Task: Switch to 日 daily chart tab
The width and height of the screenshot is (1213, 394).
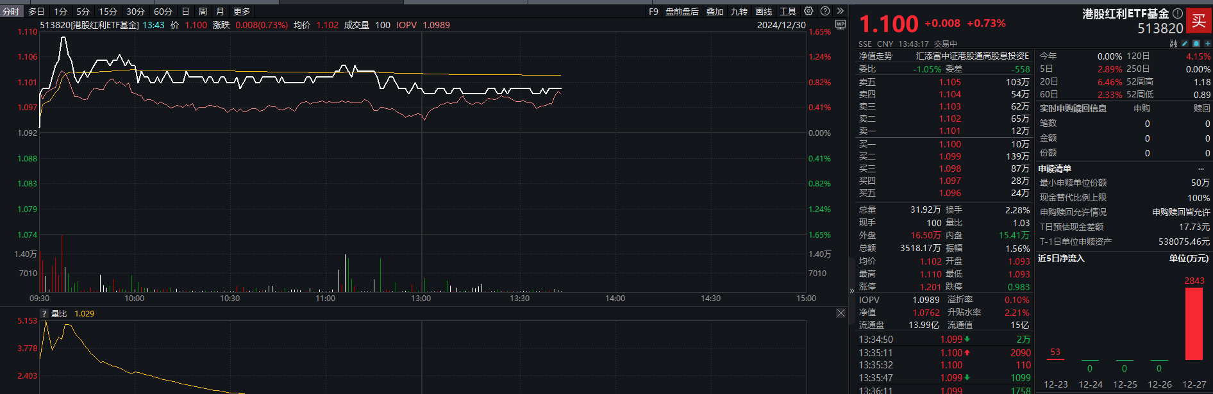Action: pyautogui.click(x=185, y=12)
